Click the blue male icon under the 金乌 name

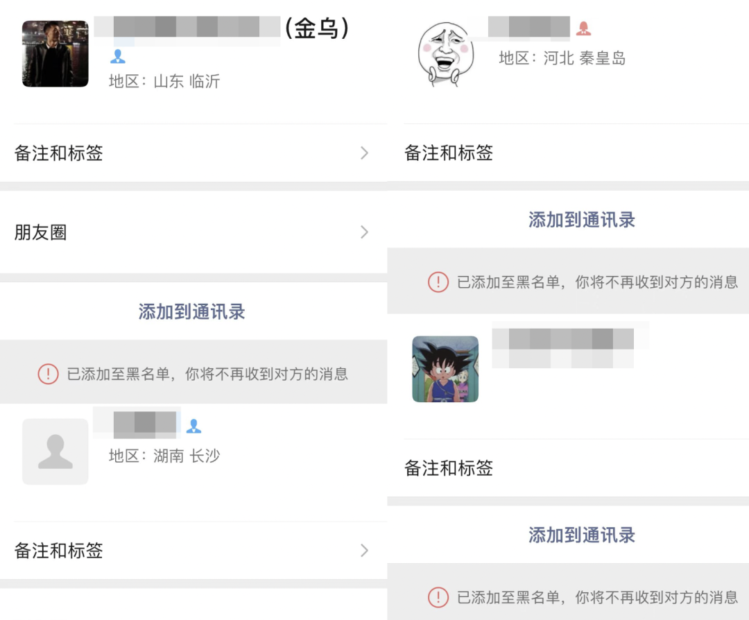[117, 56]
